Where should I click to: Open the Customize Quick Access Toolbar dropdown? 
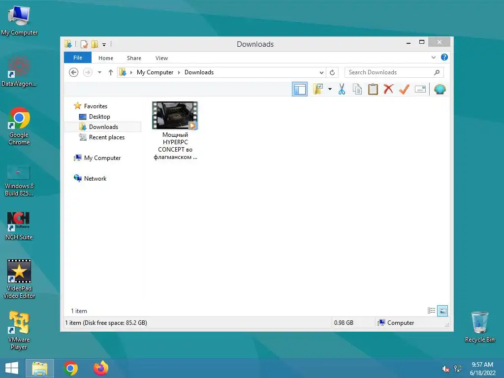[x=104, y=44]
